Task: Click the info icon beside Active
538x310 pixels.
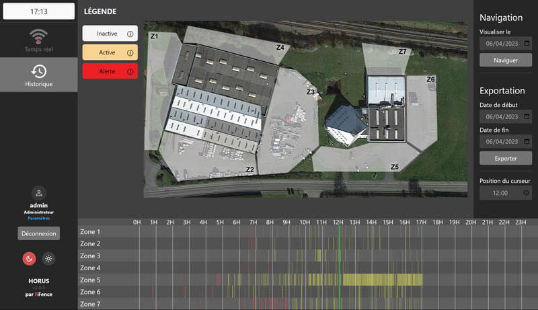Action: (130, 52)
